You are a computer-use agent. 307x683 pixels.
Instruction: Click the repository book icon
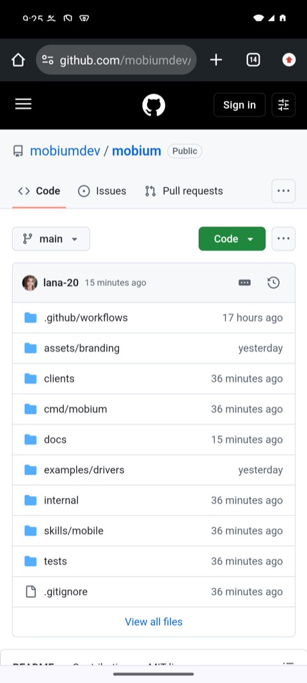(18, 151)
